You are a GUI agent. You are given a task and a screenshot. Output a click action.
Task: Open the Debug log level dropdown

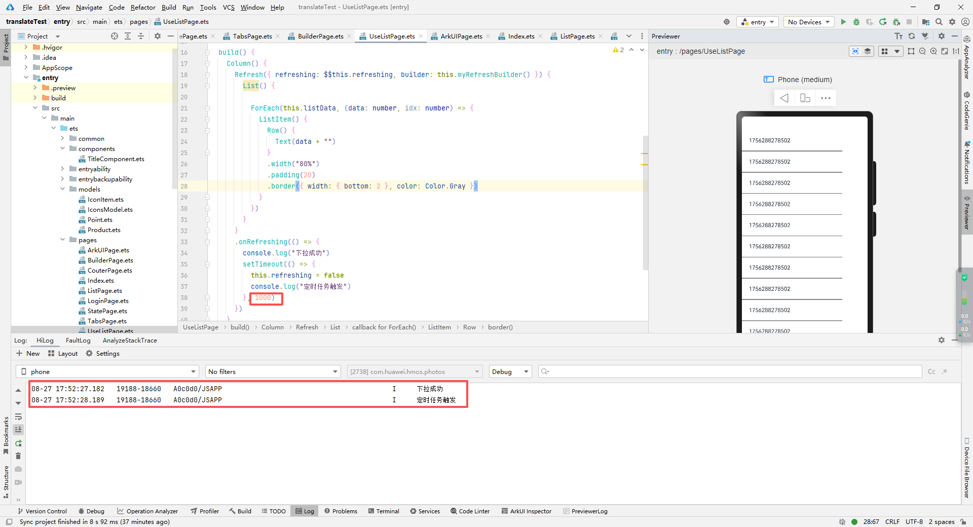(x=510, y=371)
